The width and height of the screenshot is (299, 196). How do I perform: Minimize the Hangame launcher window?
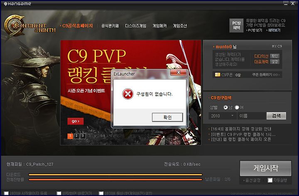[286, 3]
